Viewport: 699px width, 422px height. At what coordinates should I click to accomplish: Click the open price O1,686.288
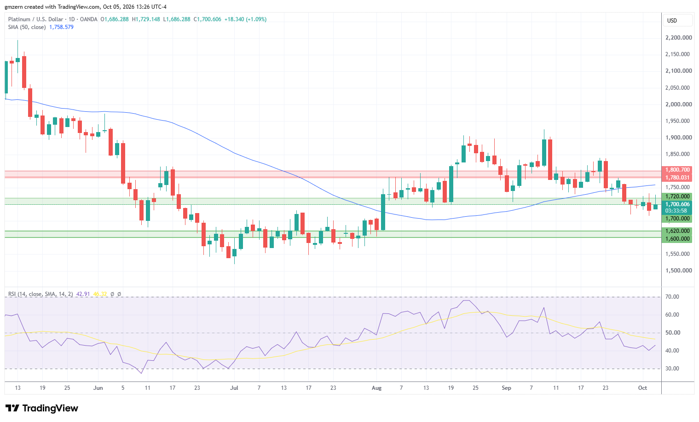click(115, 19)
